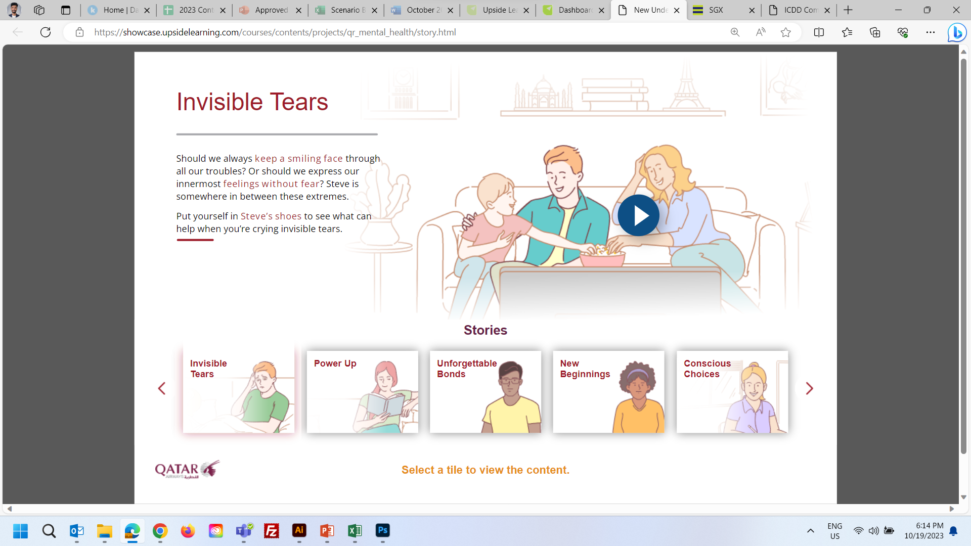Viewport: 971px width, 546px height.
Task: Launch Excel from the taskbar
Action: click(355, 531)
